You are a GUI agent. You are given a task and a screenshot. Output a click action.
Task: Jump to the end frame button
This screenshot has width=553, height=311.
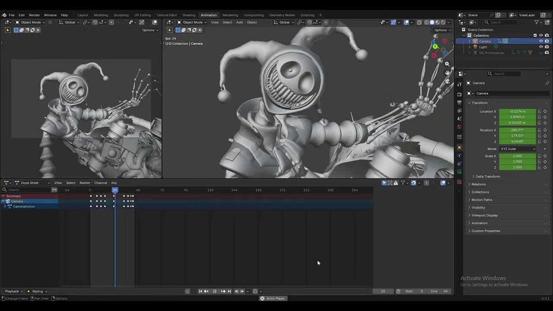point(229,291)
